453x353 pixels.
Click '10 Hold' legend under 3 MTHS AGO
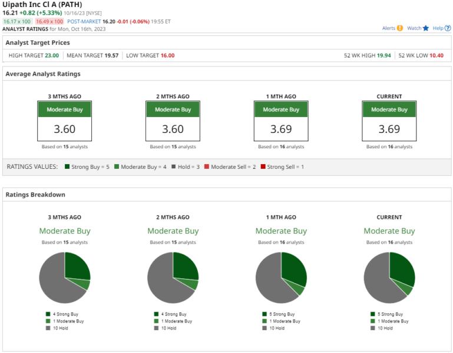57,328
